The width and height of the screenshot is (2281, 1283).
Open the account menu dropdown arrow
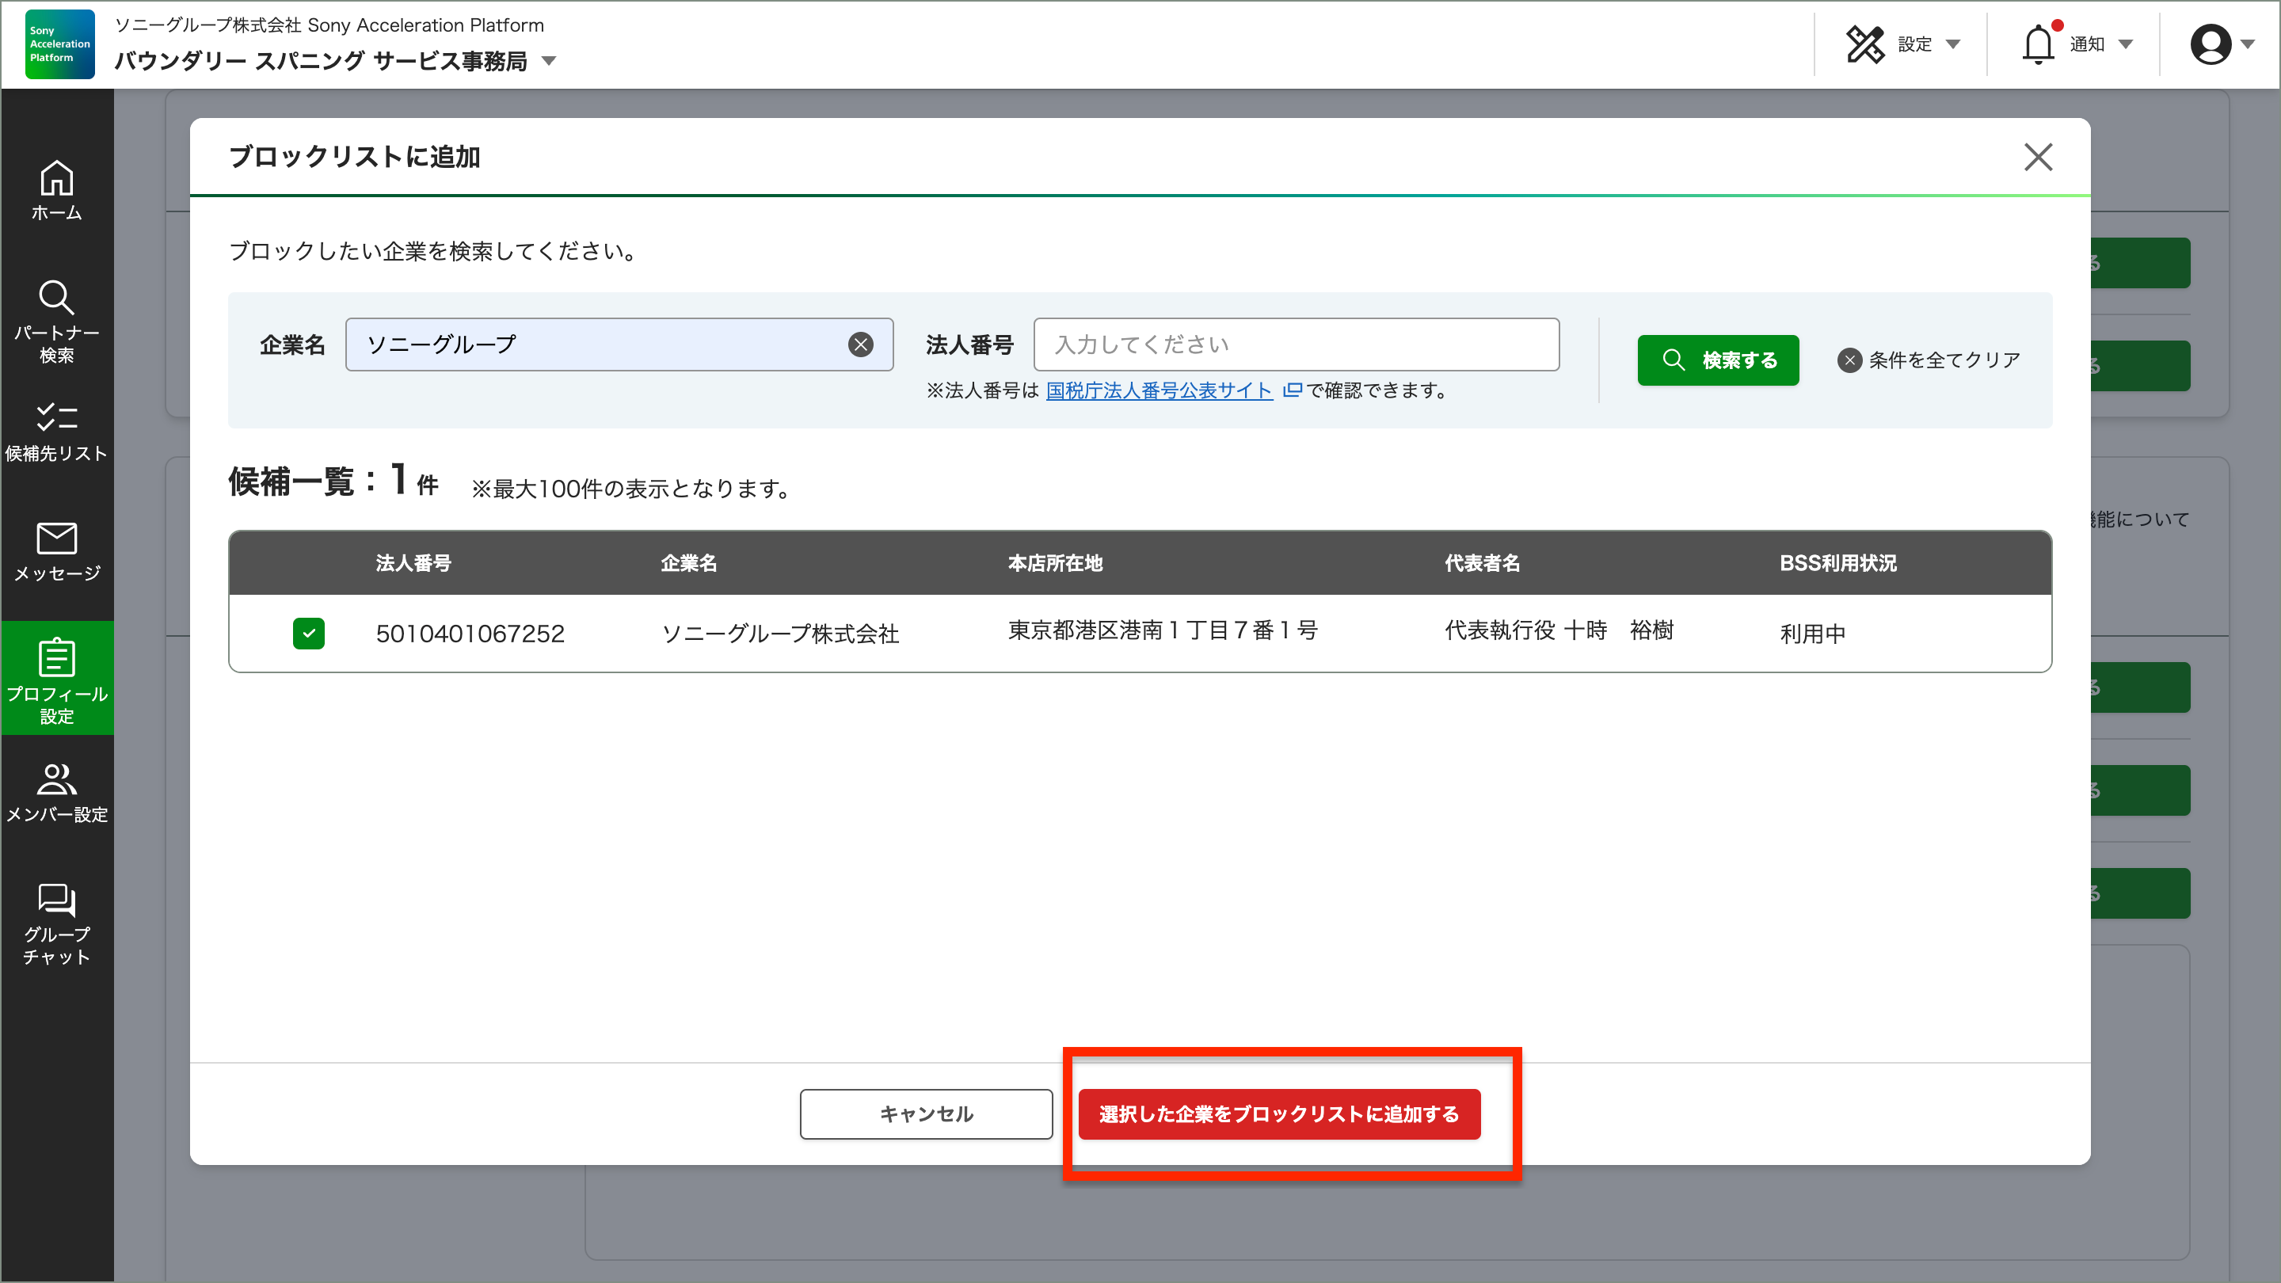tap(2250, 44)
